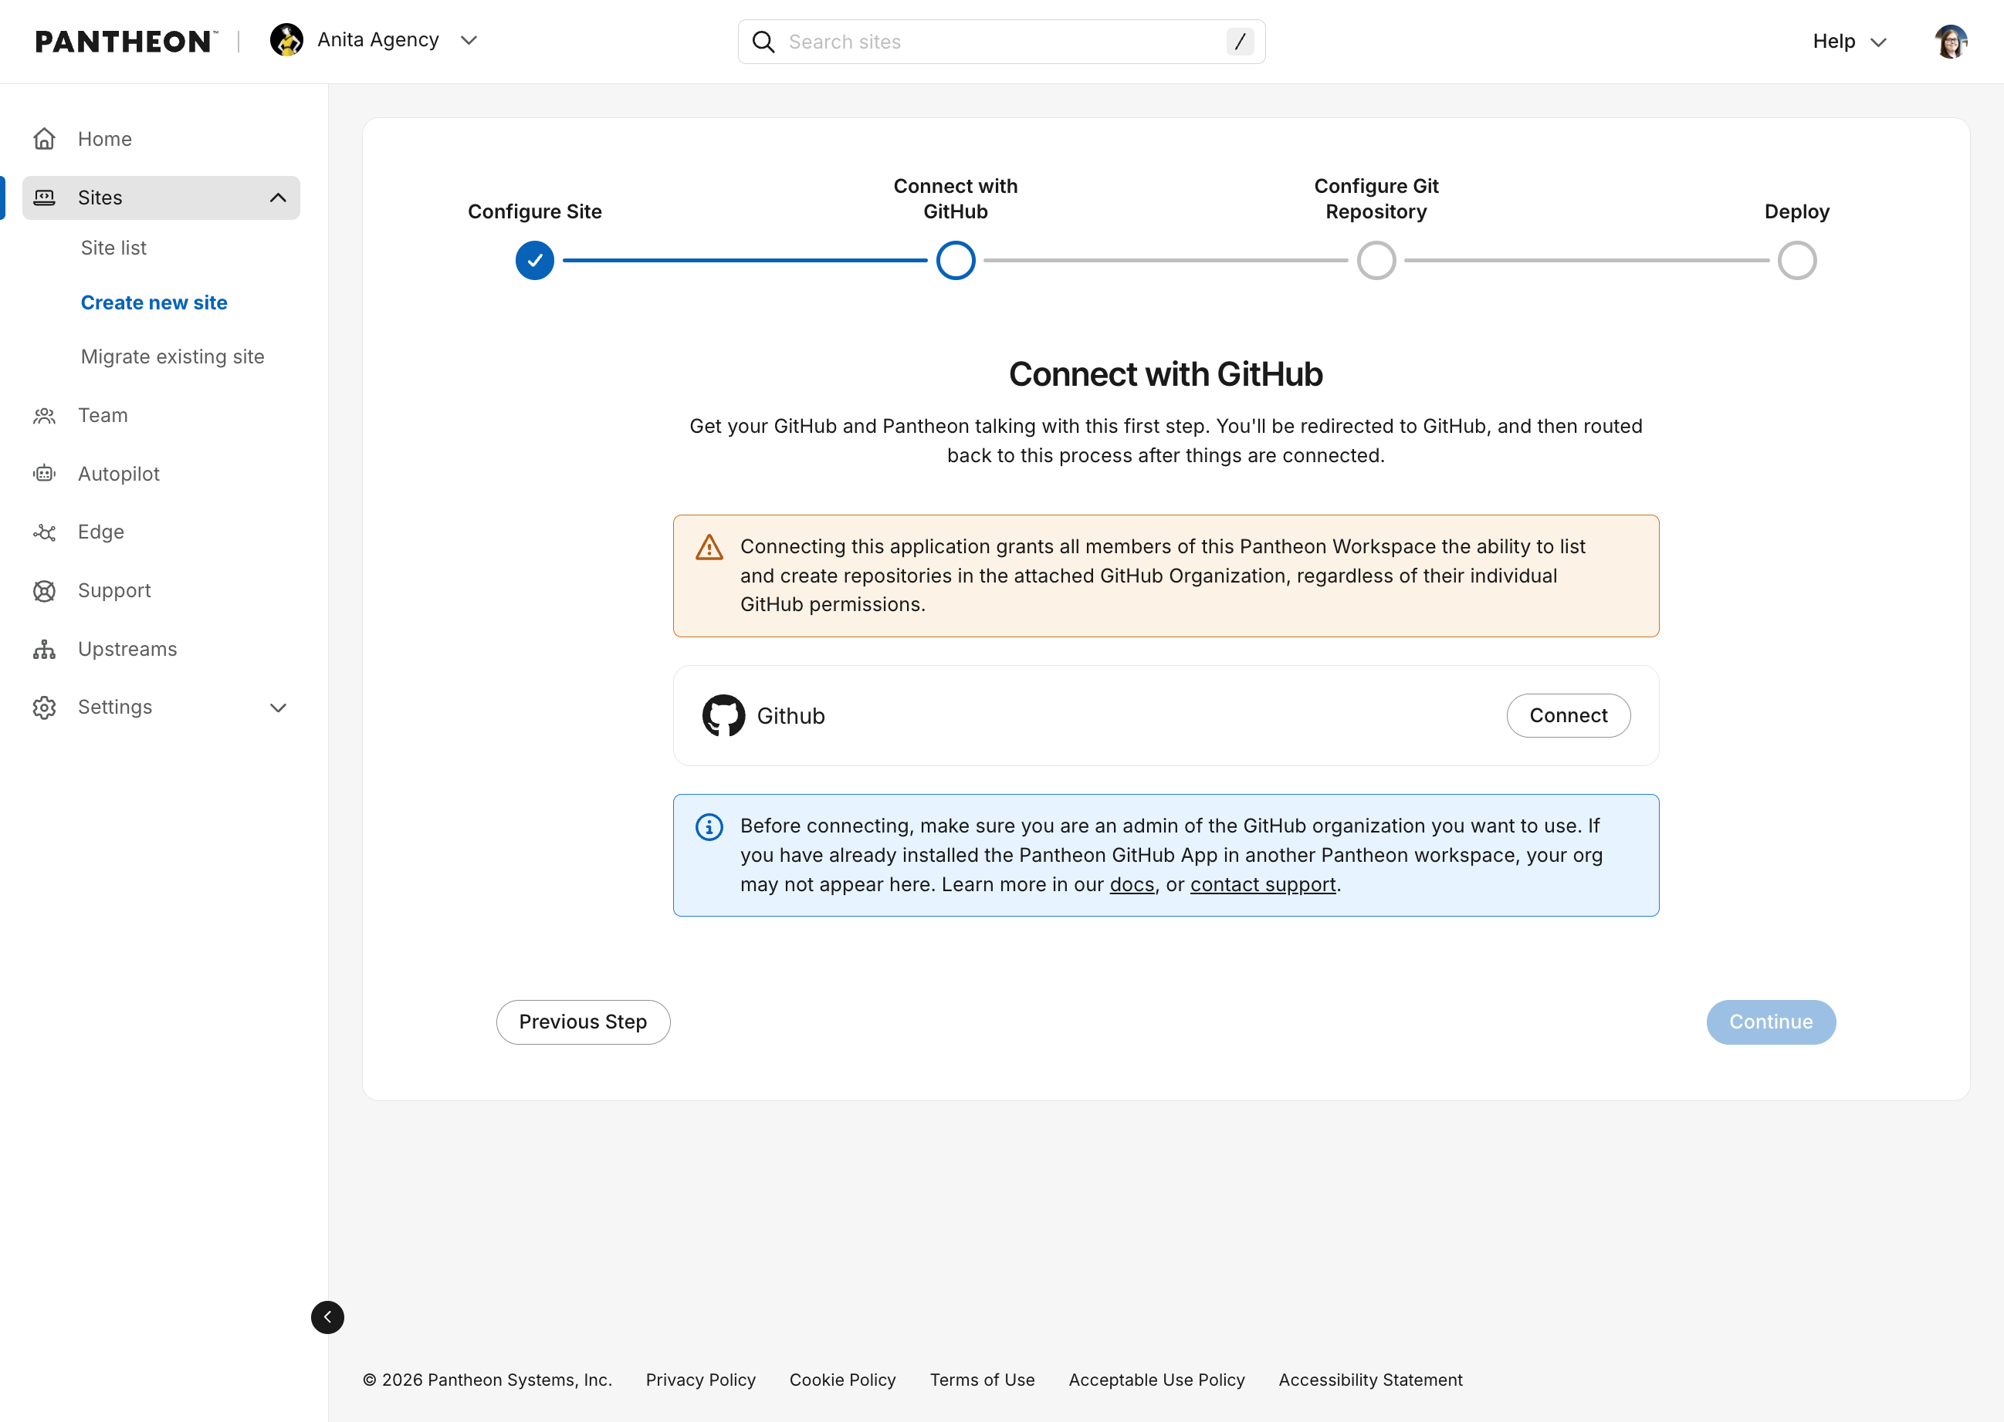Open the Anita Agency workspace dropdown chevron
2004x1422 pixels.
[x=469, y=40]
